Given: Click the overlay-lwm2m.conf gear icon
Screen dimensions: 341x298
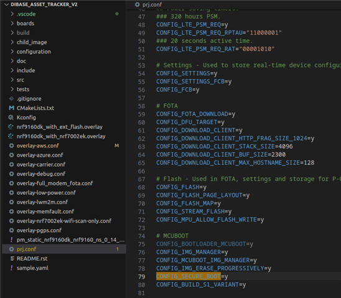Looking at the screenshot, I should pos(11,202).
